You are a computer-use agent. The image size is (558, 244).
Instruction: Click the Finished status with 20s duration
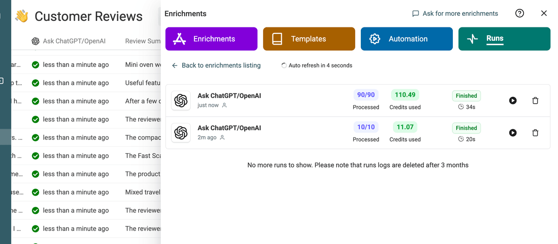click(x=466, y=128)
